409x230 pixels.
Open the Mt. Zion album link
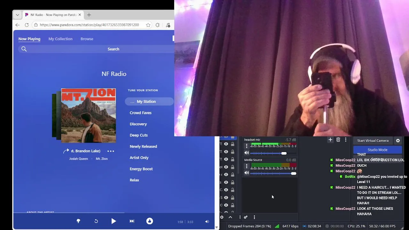[x=102, y=159]
